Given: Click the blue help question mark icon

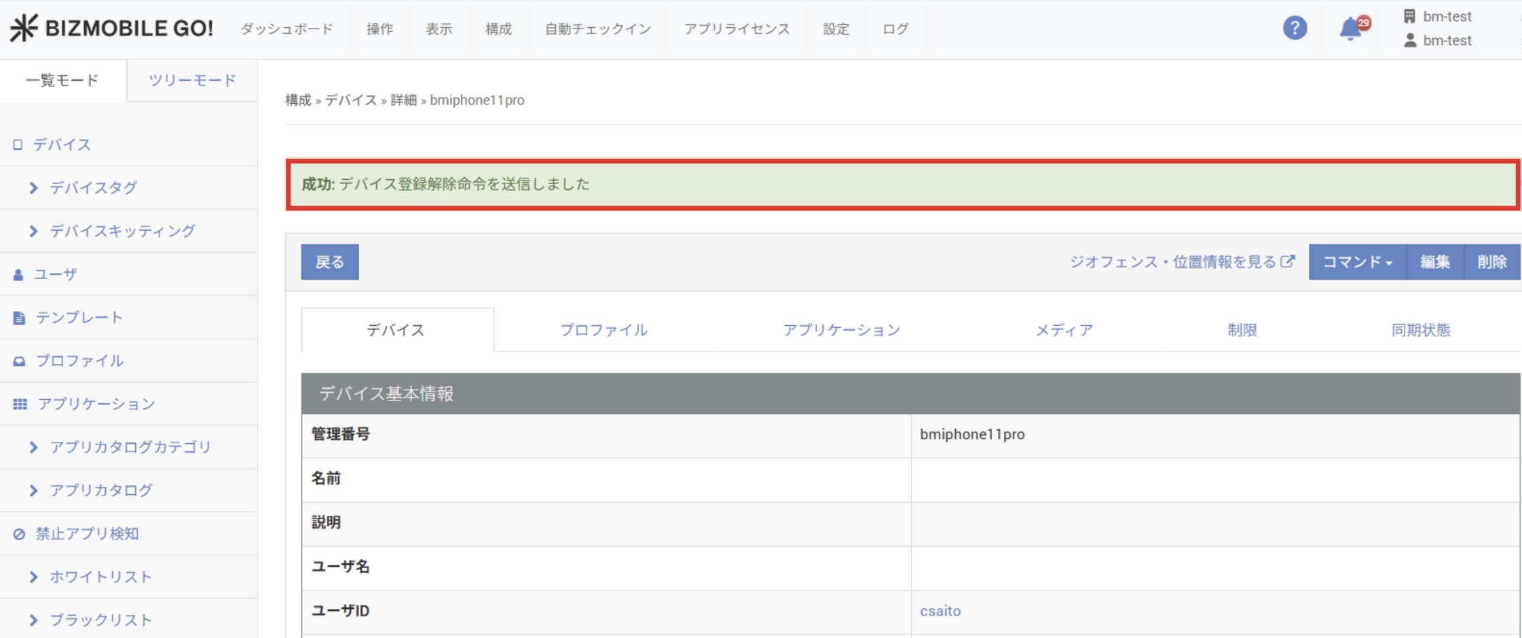Looking at the screenshot, I should [1294, 29].
